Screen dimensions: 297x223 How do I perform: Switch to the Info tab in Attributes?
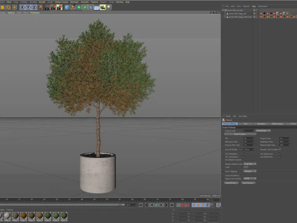tap(246, 124)
